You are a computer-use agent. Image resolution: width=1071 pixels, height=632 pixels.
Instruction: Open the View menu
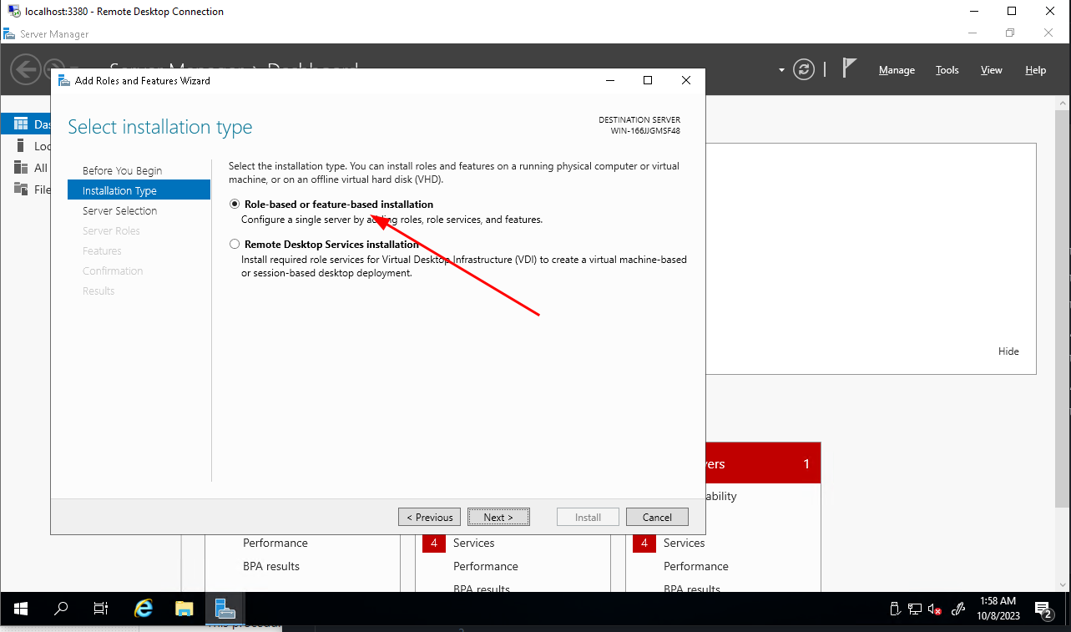click(991, 70)
